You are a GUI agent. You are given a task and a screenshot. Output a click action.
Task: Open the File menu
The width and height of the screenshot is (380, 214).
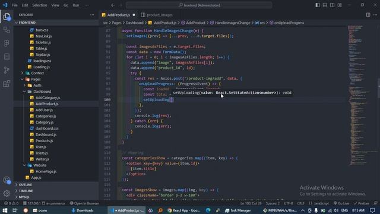coord(14,5)
